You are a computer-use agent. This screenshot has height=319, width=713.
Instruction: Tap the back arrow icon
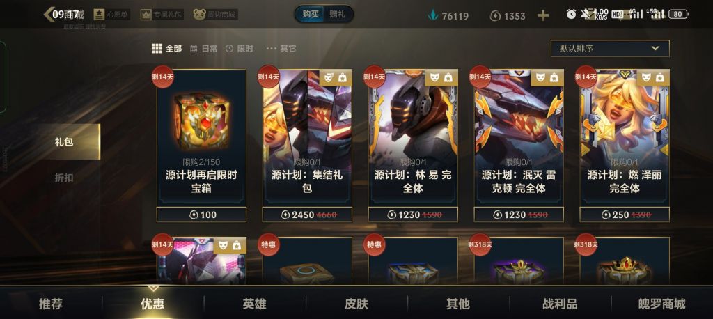point(49,15)
